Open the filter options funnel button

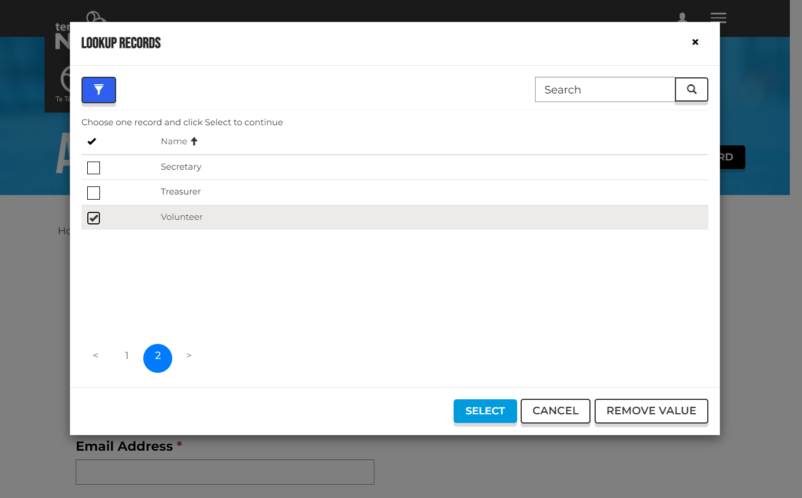[x=99, y=90]
